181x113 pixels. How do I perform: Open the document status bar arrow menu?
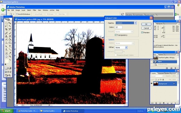49,105
